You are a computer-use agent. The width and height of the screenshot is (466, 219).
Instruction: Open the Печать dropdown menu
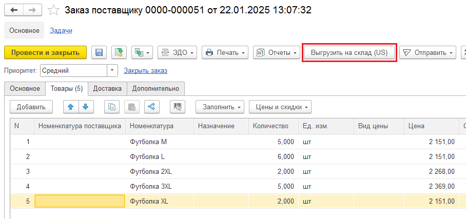(x=225, y=52)
